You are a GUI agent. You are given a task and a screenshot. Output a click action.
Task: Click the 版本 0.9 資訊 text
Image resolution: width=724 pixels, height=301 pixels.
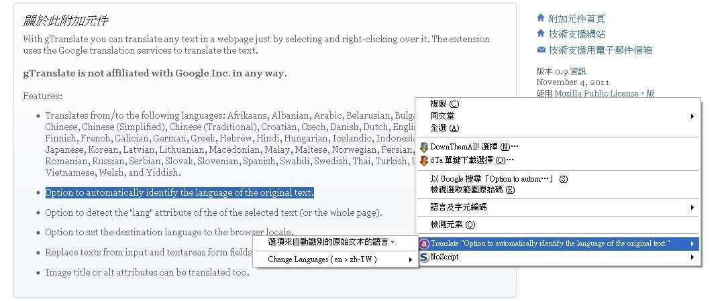(561, 72)
